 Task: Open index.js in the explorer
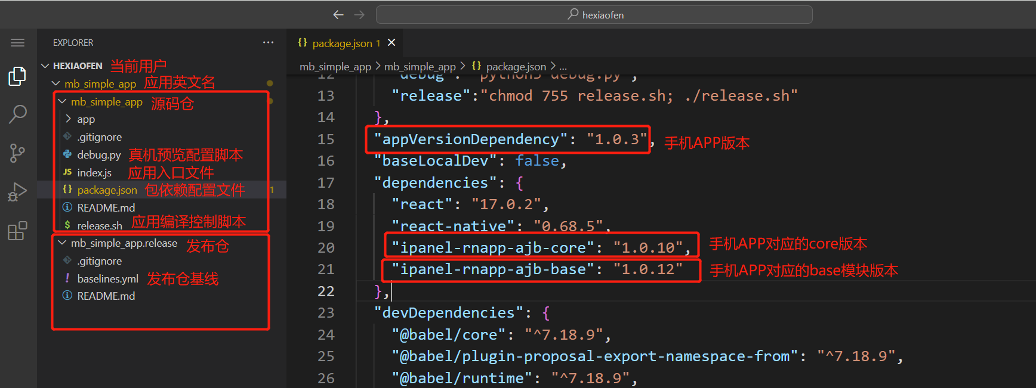point(94,173)
